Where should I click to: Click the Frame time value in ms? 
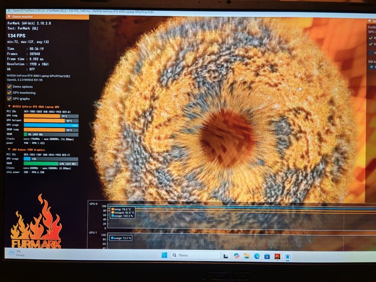click(x=36, y=59)
